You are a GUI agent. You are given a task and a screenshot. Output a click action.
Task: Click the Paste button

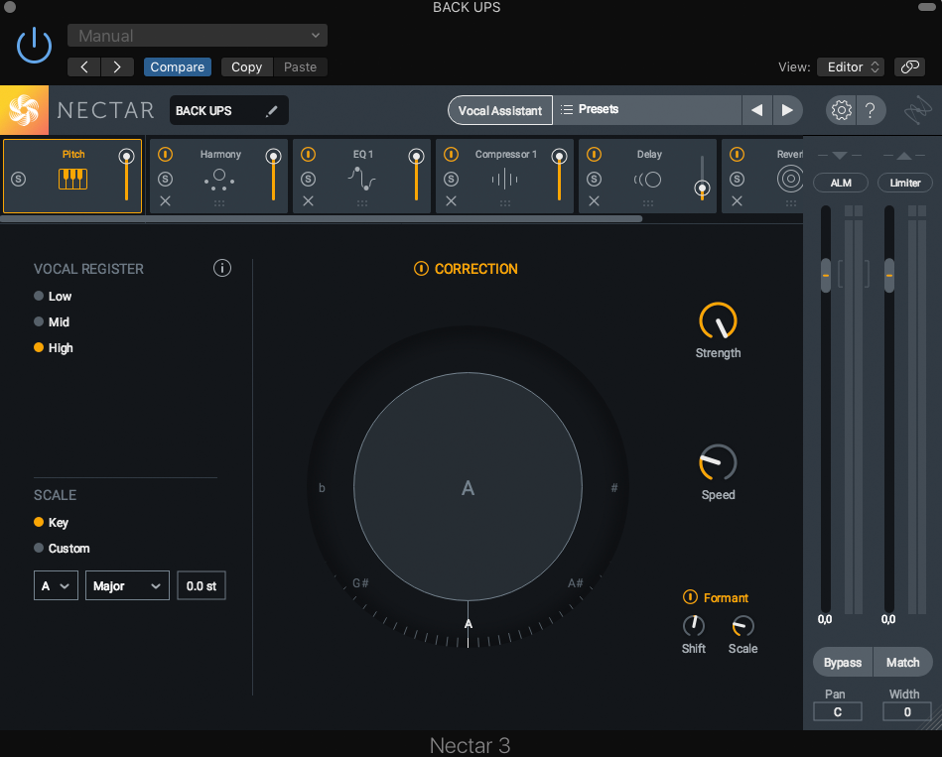[300, 66]
